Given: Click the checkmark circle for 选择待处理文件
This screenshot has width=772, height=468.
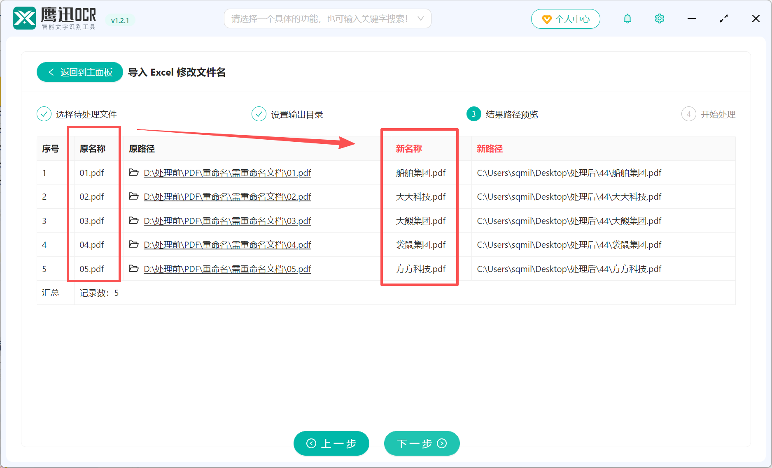Looking at the screenshot, I should tap(44, 114).
